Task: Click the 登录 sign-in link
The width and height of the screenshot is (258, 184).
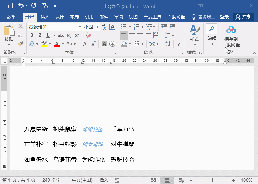Action: pyautogui.click(x=224, y=17)
